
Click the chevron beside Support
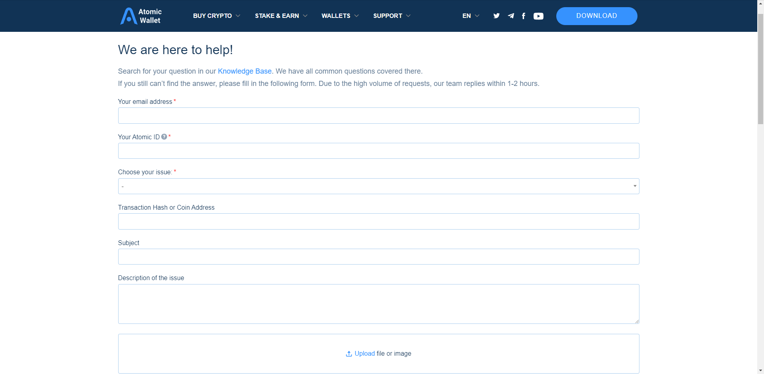pyautogui.click(x=408, y=16)
